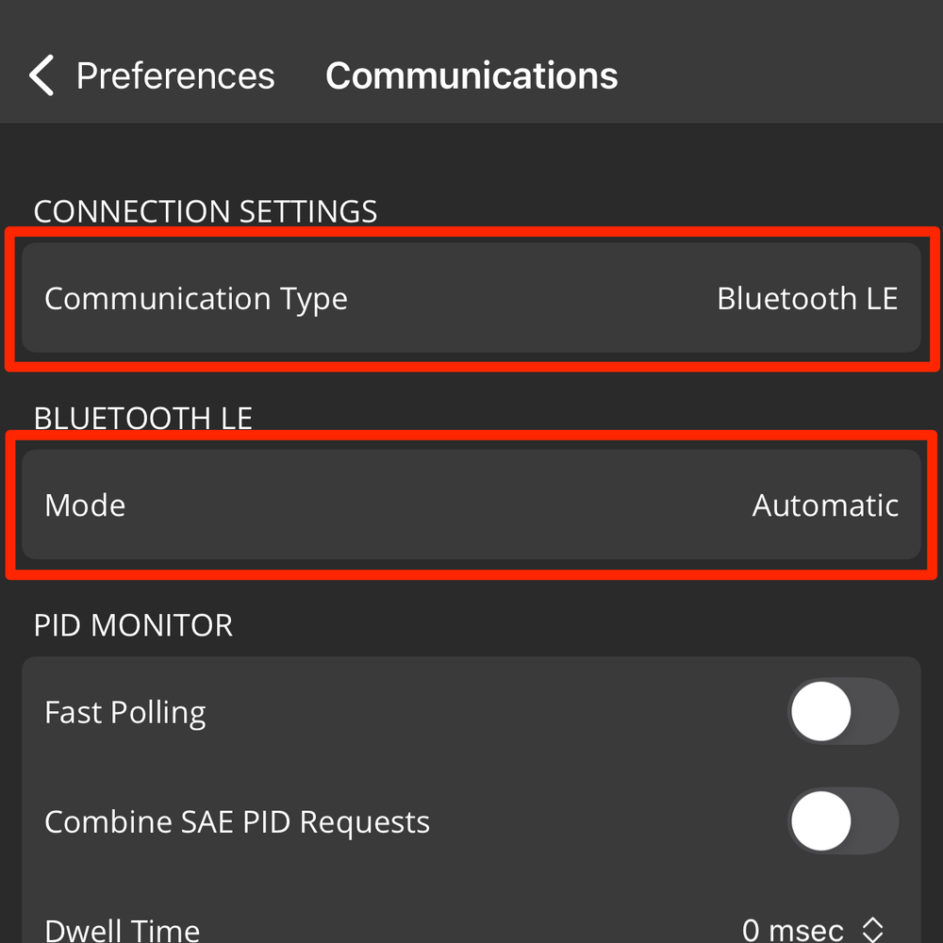Screen dimensions: 943x943
Task: Tap the 0 msec dwell time value
Action: [x=793, y=930]
